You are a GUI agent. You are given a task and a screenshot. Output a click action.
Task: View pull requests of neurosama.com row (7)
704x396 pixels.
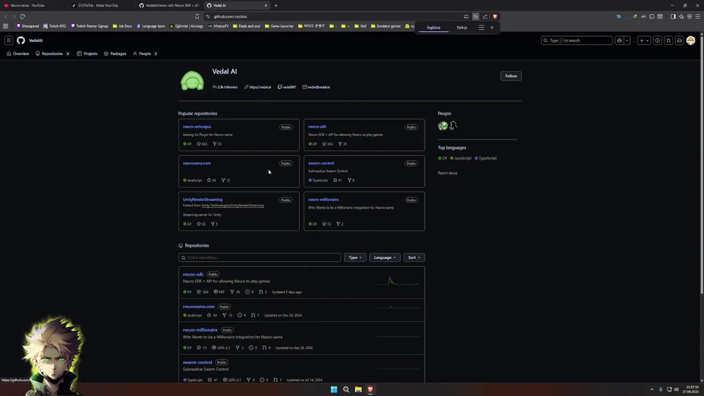point(255,315)
